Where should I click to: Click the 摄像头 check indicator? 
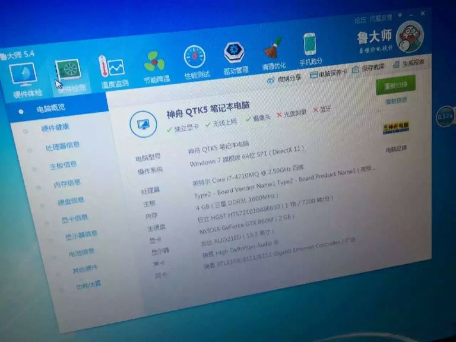[x=258, y=118]
